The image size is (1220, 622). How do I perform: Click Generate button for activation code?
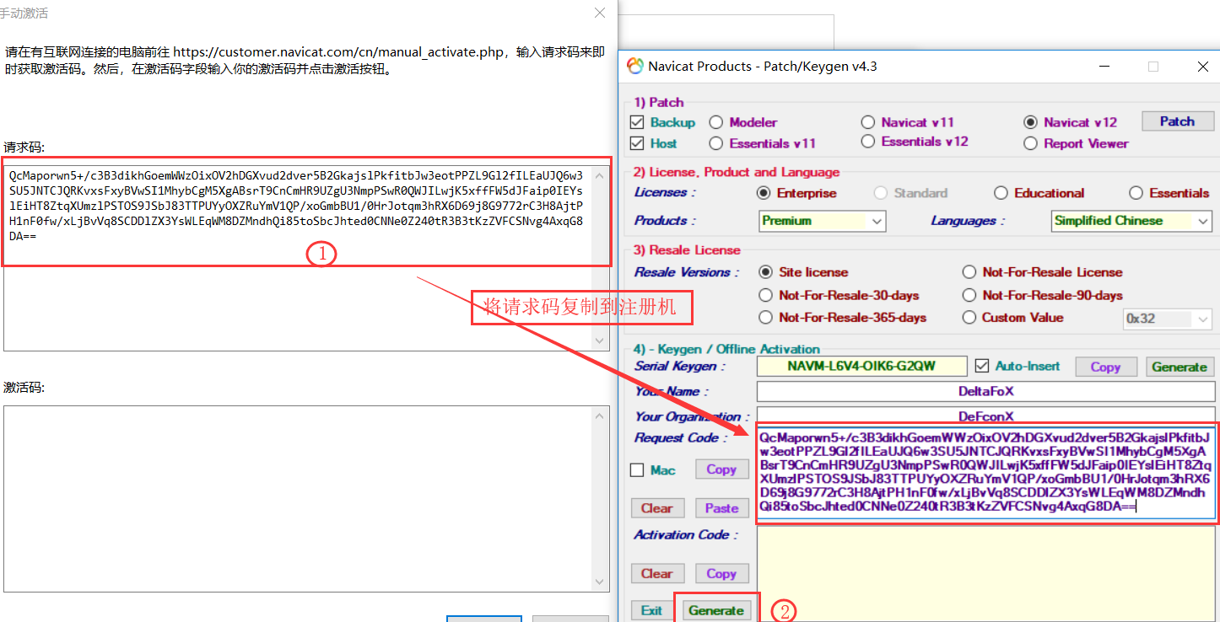point(715,610)
